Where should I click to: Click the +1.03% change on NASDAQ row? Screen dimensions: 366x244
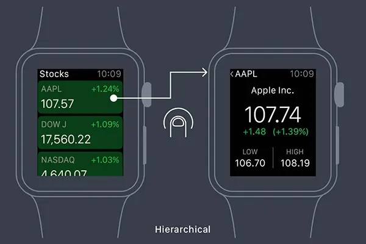click(106, 160)
